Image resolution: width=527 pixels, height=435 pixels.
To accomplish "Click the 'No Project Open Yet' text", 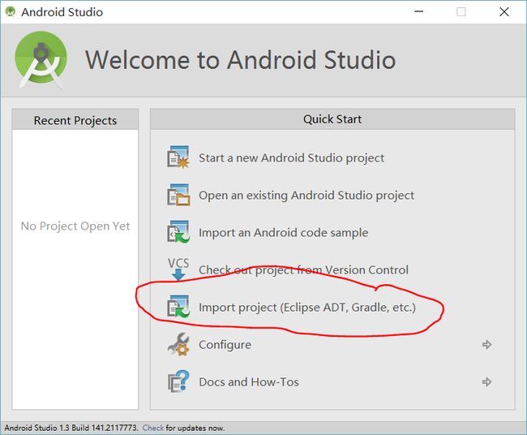I will pyautogui.click(x=75, y=226).
